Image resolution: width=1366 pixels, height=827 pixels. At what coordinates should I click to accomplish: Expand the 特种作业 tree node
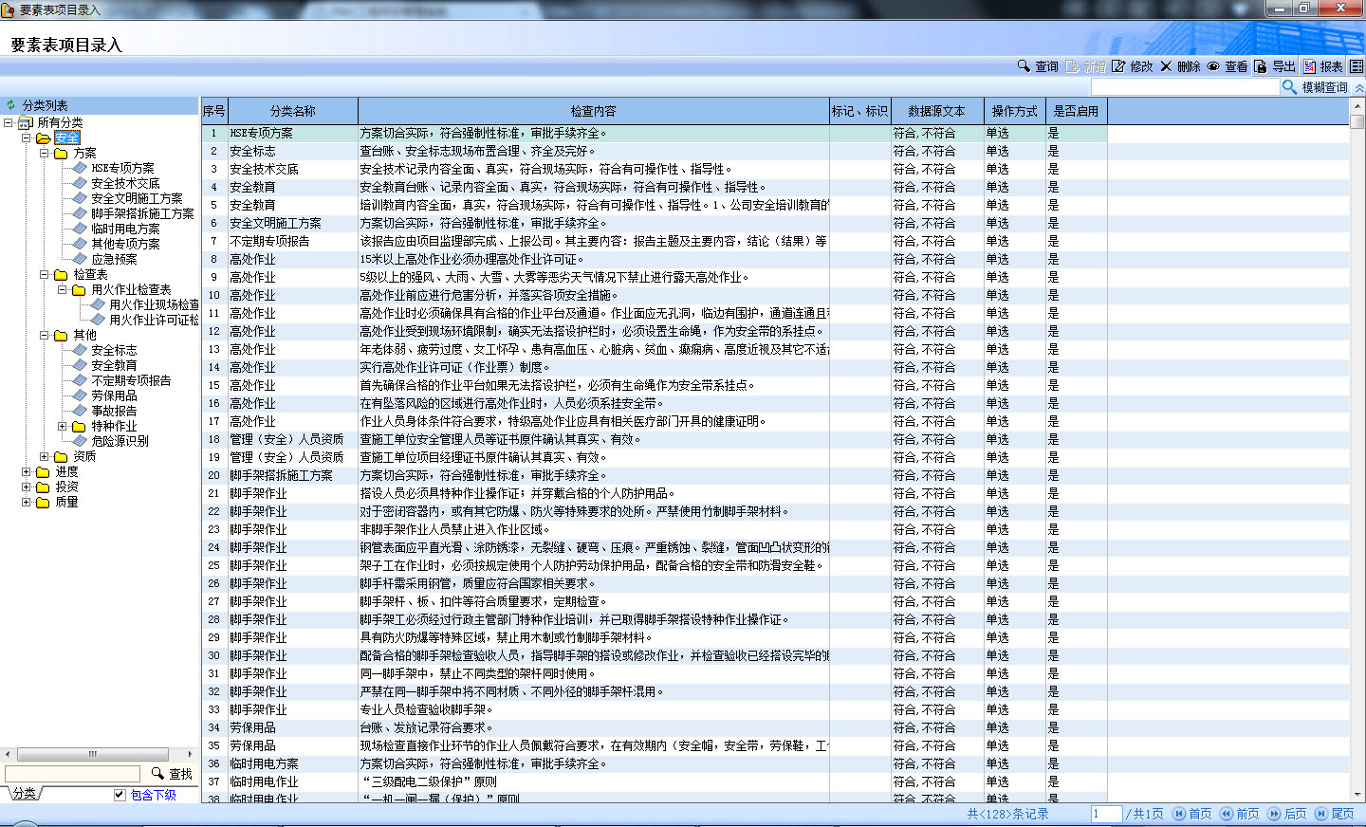pyautogui.click(x=63, y=426)
